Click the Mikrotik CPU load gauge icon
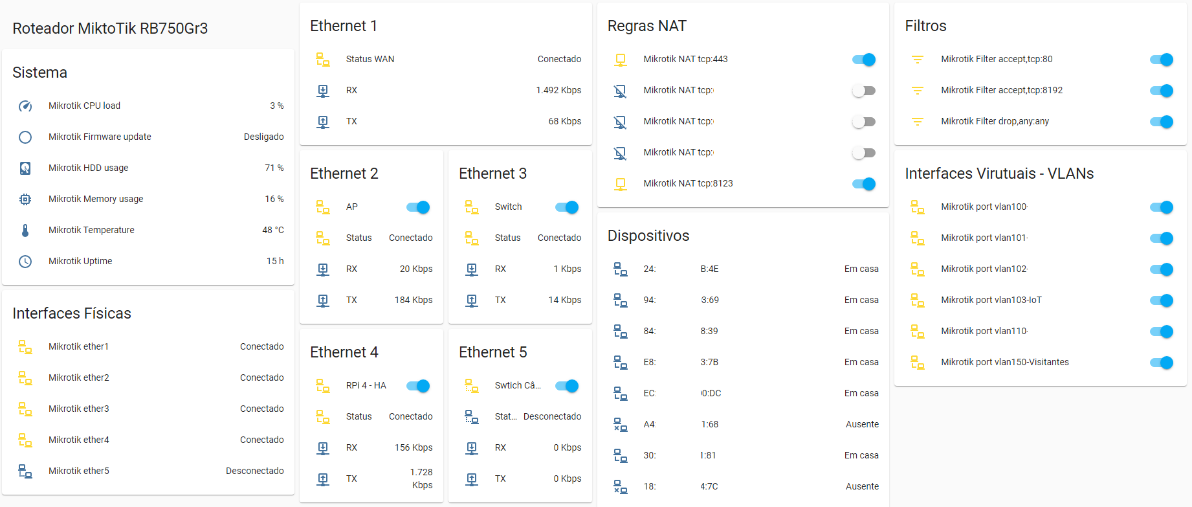The width and height of the screenshot is (1192, 507). point(25,106)
